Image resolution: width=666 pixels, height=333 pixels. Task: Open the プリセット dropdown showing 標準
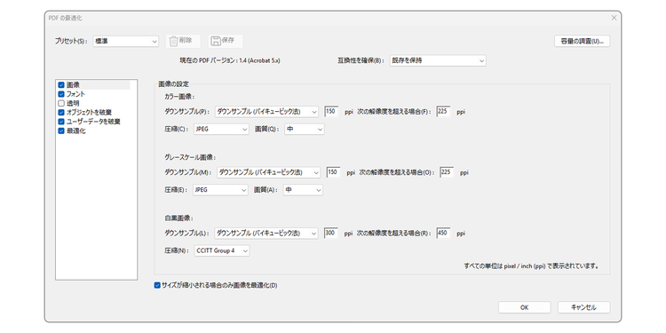point(126,41)
